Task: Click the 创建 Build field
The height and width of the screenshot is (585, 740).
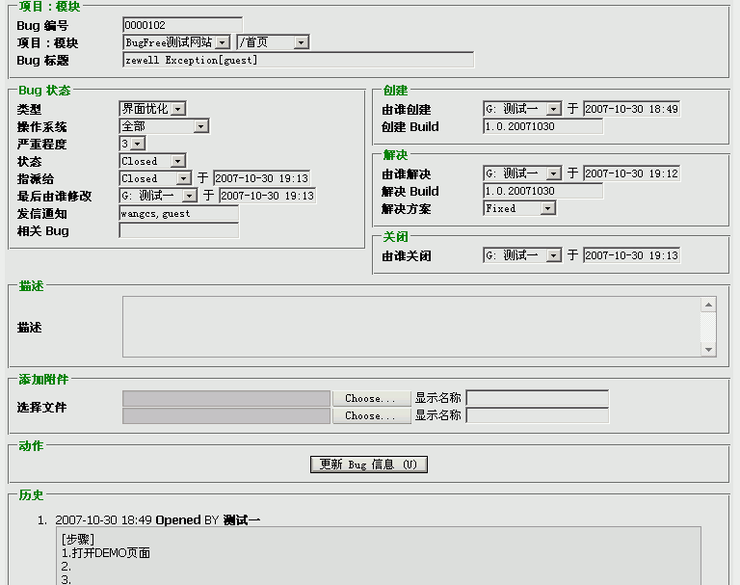Action: tap(543, 126)
